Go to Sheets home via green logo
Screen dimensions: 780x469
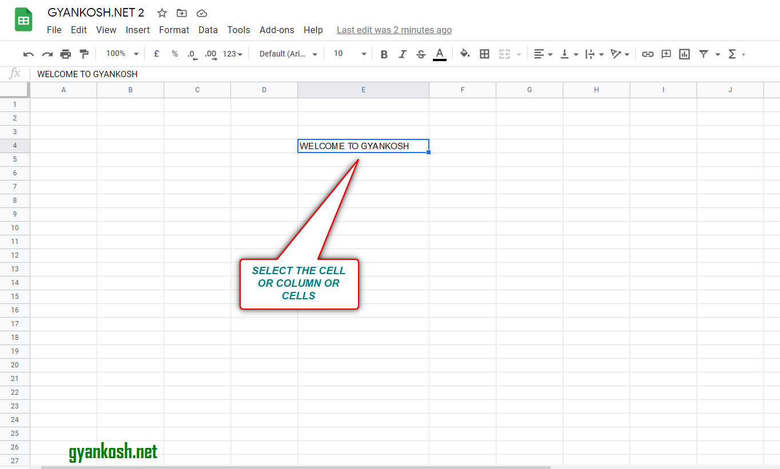tap(23, 20)
